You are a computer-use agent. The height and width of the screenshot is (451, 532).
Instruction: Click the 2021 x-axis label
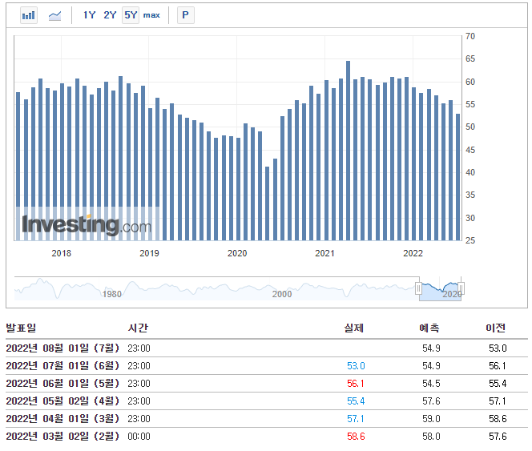pyautogui.click(x=324, y=253)
